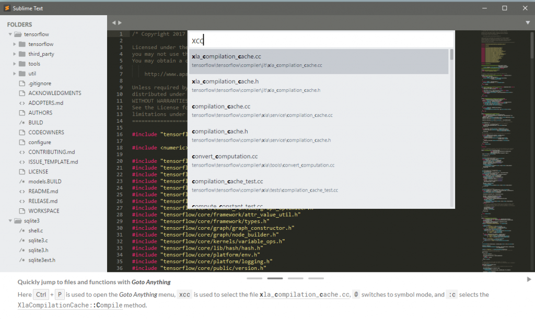The width and height of the screenshot is (535, 319).
Task: Click the back navigation arrow above the editor
Action: pyautogui.click(x=114, y=23)
